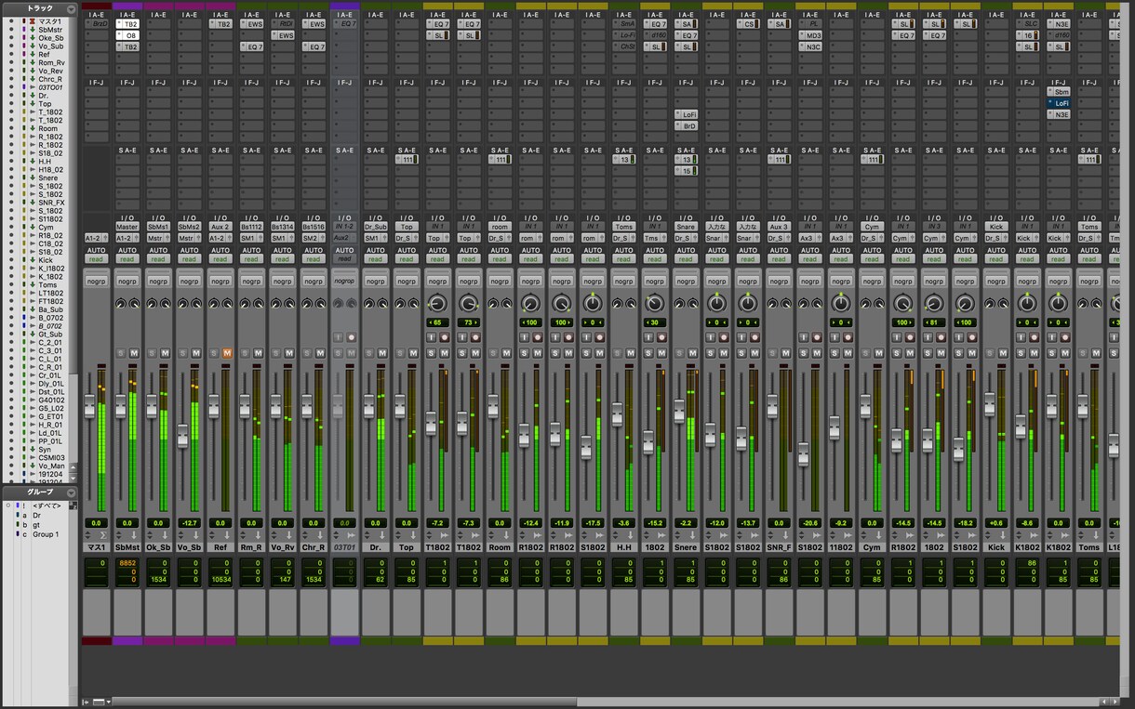
Task: Open the MD3 insert plug-in
Action: (810, 35)
